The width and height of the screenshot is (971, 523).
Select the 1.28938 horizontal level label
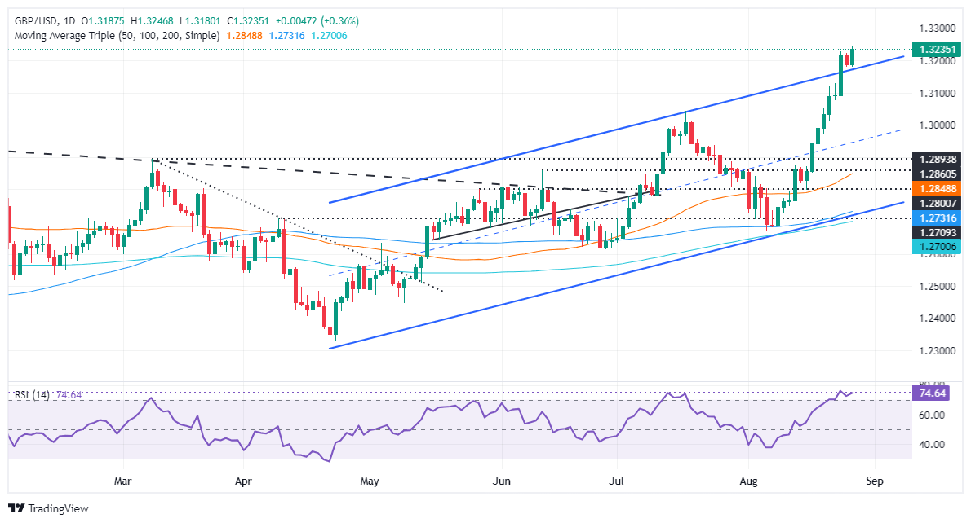tap(938, 160)
